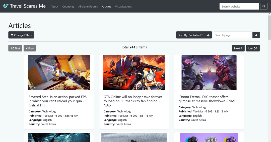Open Airplane Routes in navbar
This screenshot has height=142, width=271.
(x=88, y=7)
